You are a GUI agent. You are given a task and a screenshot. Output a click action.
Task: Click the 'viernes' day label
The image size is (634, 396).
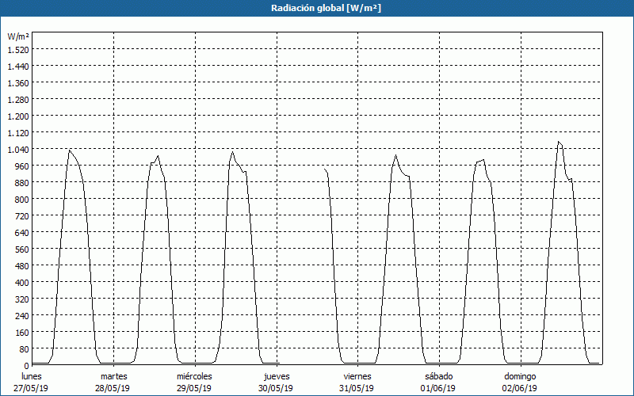[x=357, y=376]
